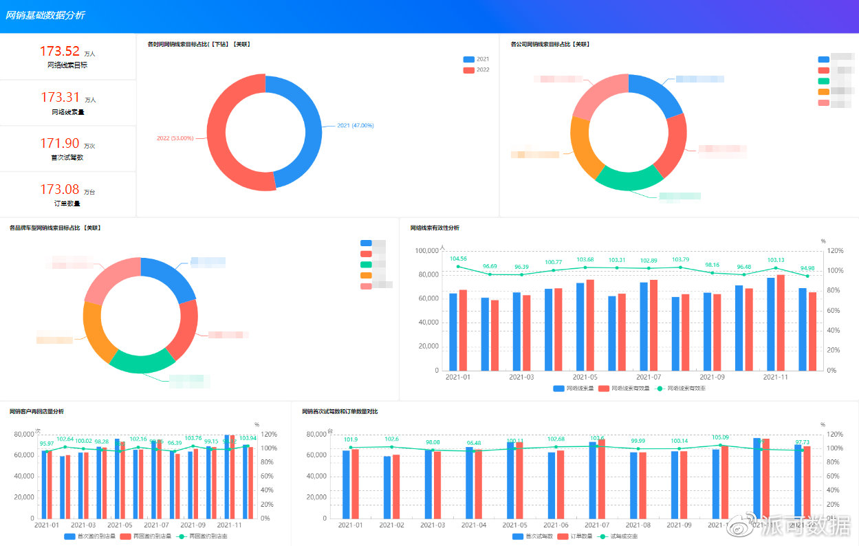Click the 95.97 data label in return-visit chart
The width and height of the screenshot is (859, 546).
click(x=47, y=444)
